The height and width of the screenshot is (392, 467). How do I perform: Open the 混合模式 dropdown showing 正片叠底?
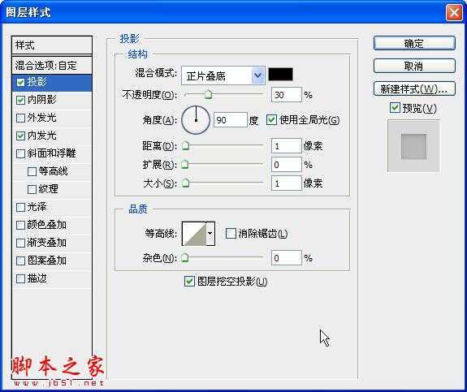coord(223,75)
